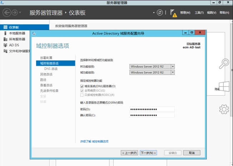Click the 下一步(N) button
233x166 pixels.
click(x=148, y=153)
